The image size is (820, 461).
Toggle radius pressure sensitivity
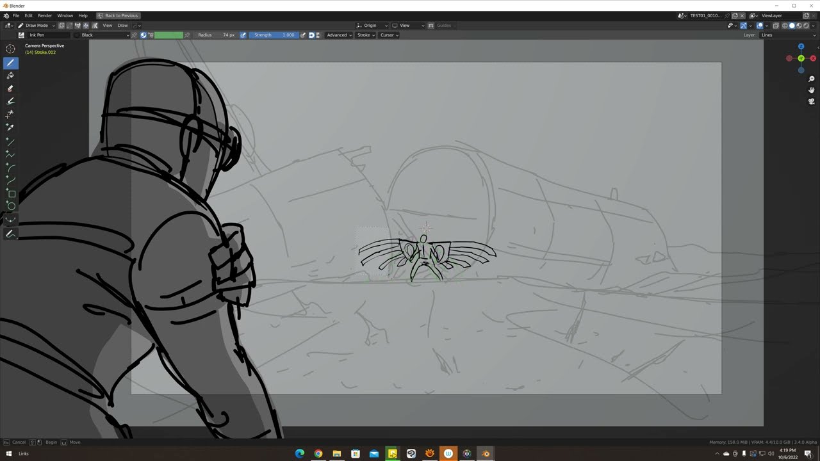point(243,35)
